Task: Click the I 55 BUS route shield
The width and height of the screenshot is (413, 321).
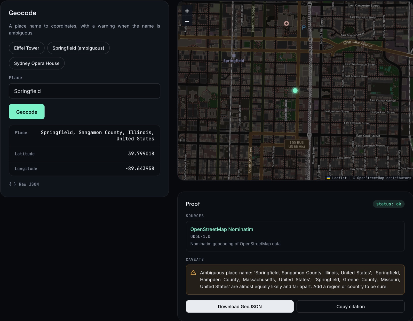Action: tap(297, 144)
